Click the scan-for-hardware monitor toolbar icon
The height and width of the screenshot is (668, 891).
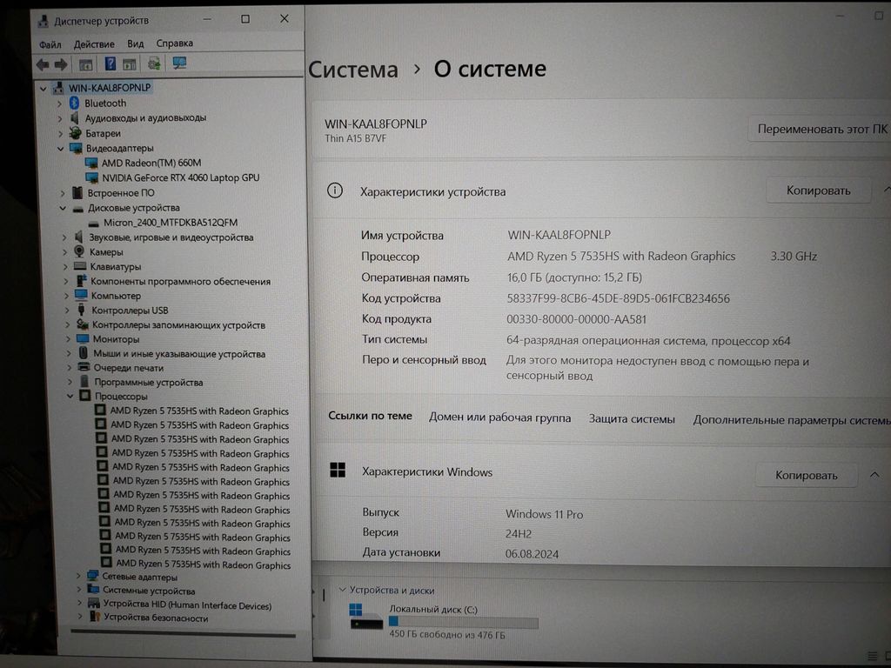click(x=179, y=63)
